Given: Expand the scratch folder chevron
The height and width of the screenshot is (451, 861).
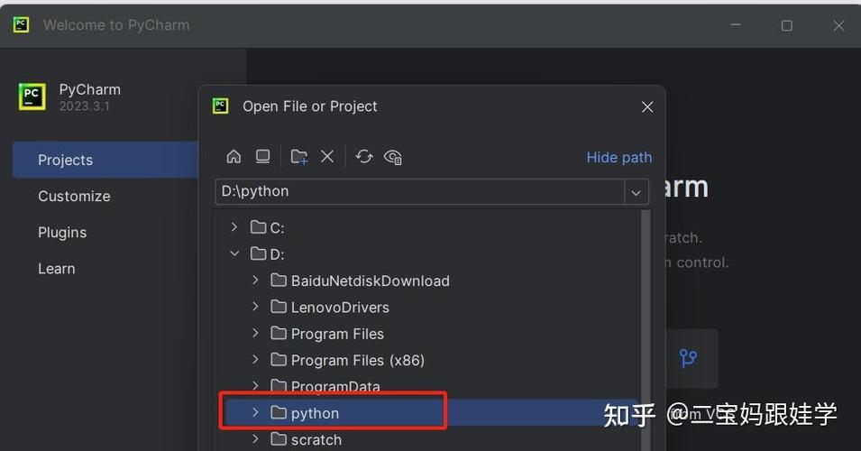Looking at the screenshot, I should click(255, 438).
